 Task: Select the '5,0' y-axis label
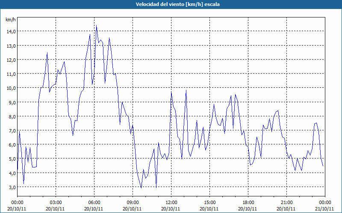[x=12, y=159]
